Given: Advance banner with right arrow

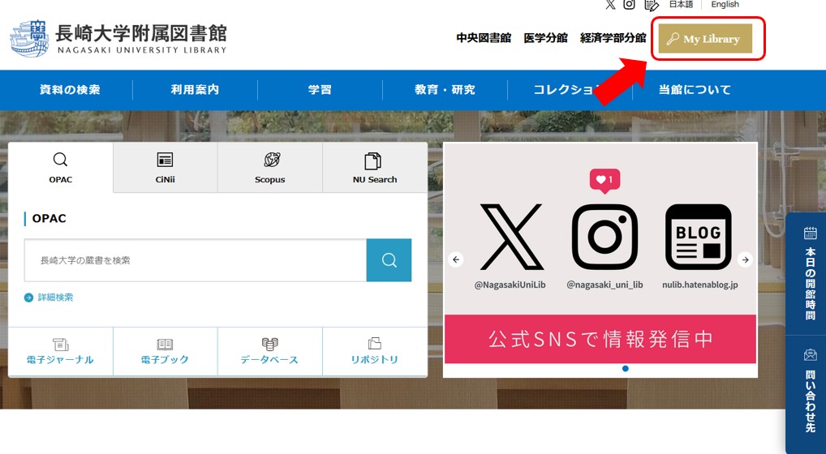Looking at the screenshot, I should coord(745,260).
